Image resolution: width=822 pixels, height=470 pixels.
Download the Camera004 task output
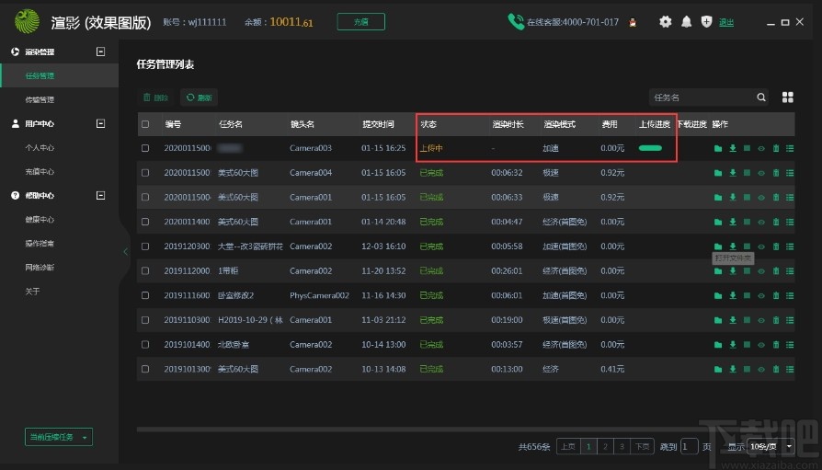coord(733,173)
